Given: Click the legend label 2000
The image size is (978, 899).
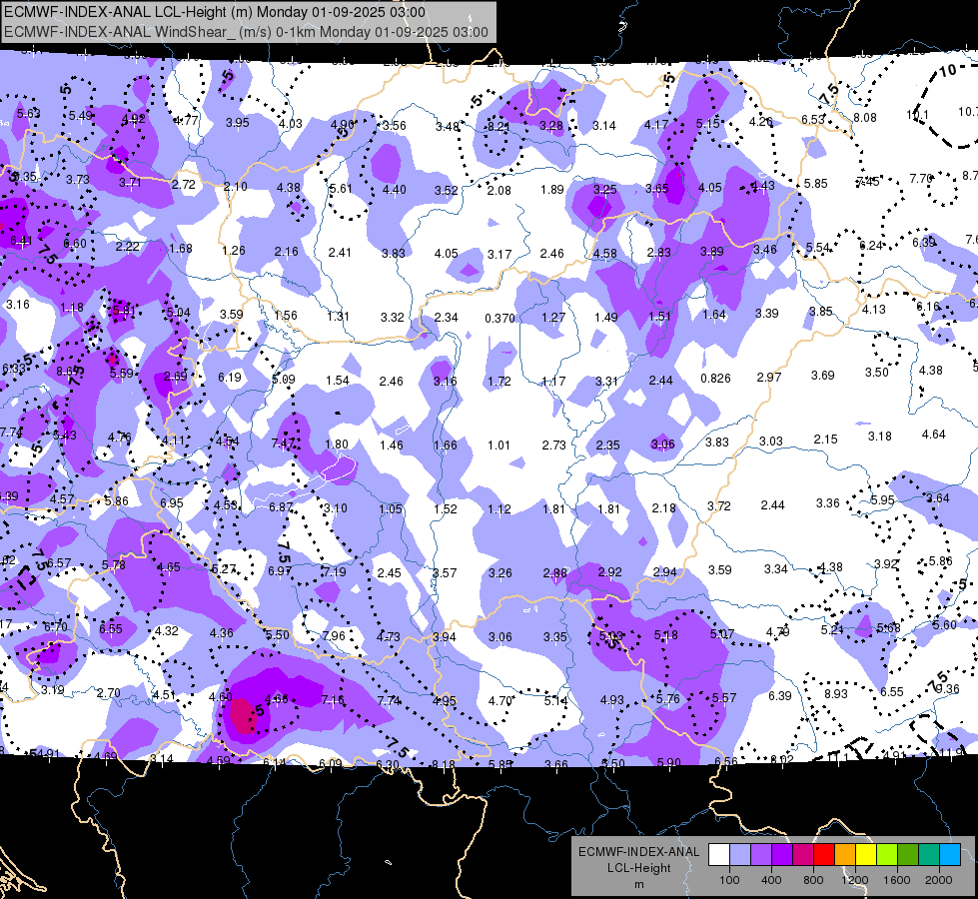Looking at the screenshot, I should (939, 880).
